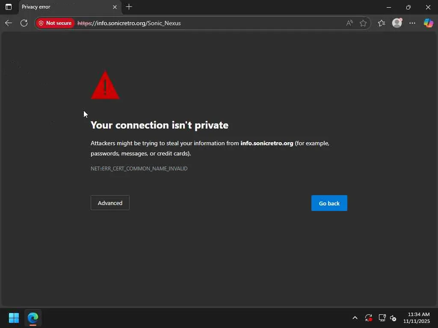Minimize the browser window
This screenshot has height=328, width=438.
389,7
